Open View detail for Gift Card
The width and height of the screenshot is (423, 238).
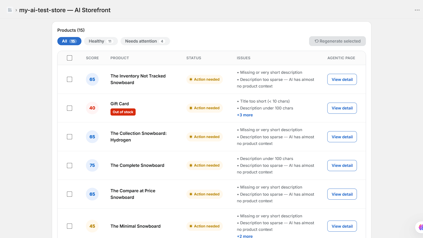(342, 108)
